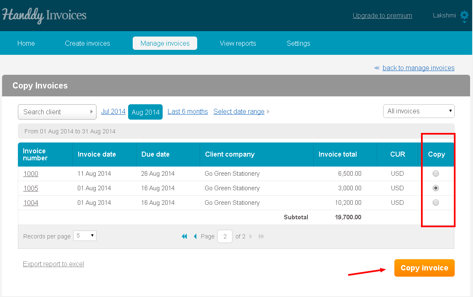Open the Home tab
This screenshot has width=473, height=297.
click(x=26, y=43)
